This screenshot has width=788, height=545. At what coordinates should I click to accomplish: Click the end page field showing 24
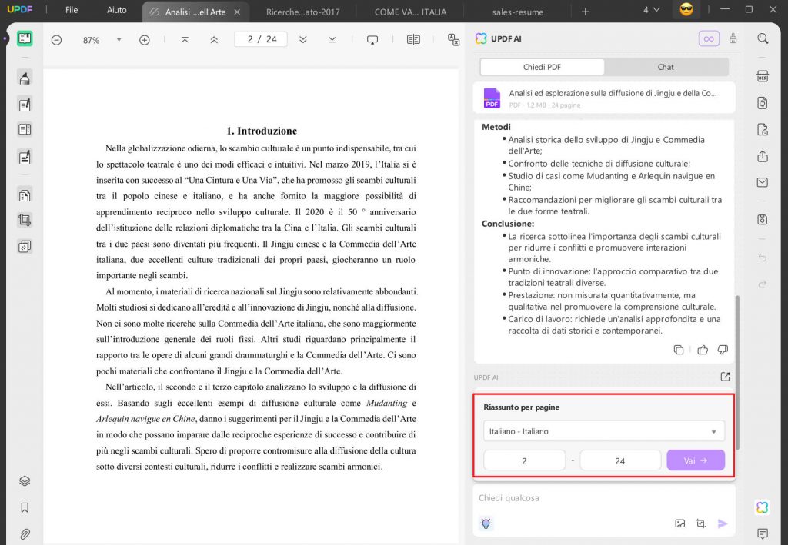pyautogui.click(x=620, y=460)
